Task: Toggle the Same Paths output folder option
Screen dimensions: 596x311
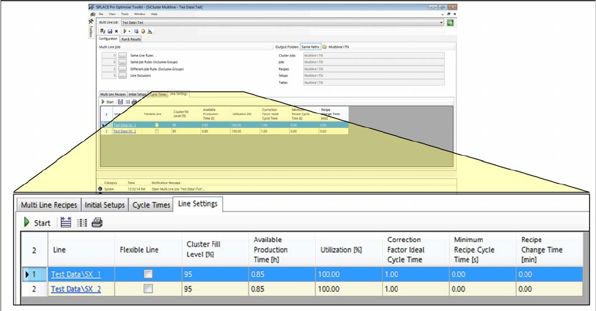Action: (x=310, y=47)
